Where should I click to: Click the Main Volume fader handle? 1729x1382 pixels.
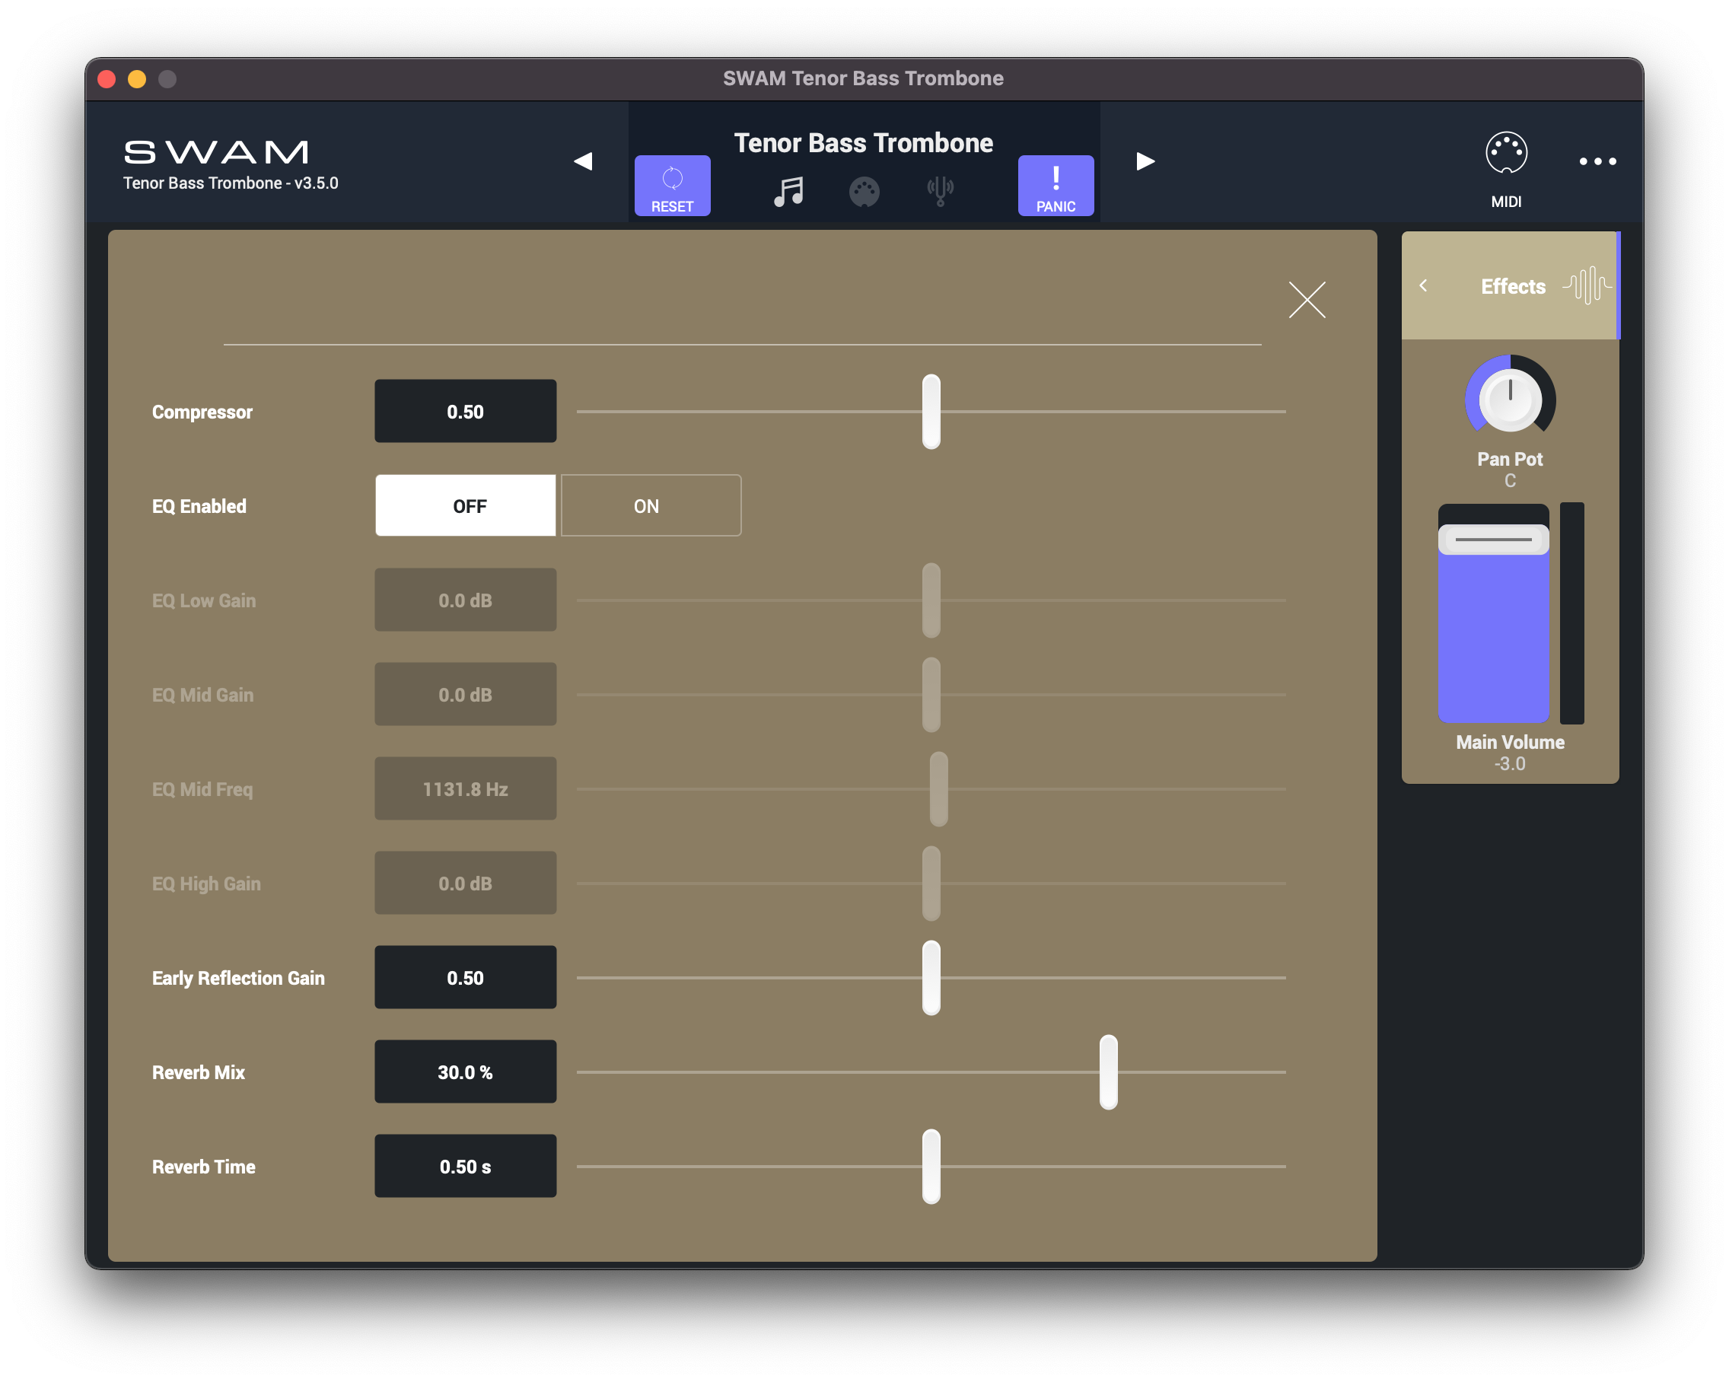coord(1493,540)
